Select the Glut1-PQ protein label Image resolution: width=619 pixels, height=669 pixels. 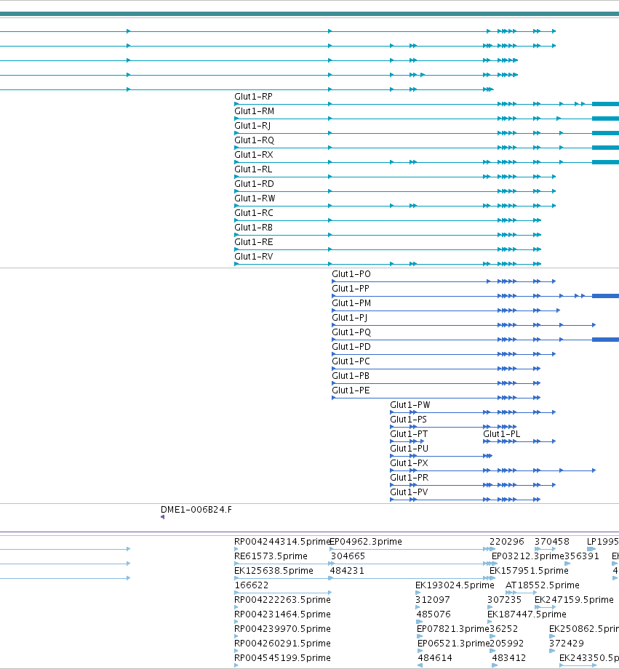(351, 332)
